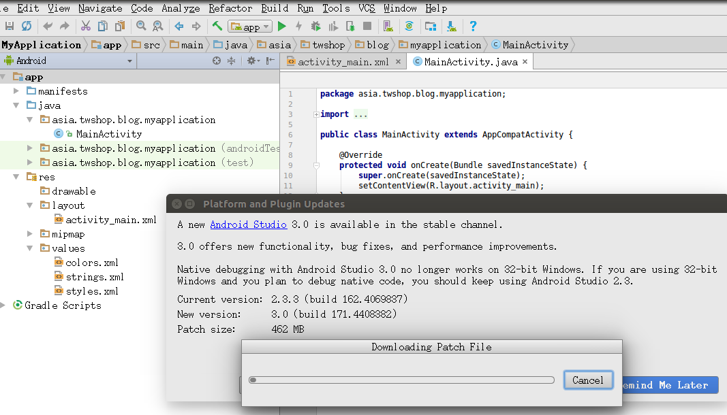Click the green Run app icon
This screenshot has height=415, width=727.
282,27
